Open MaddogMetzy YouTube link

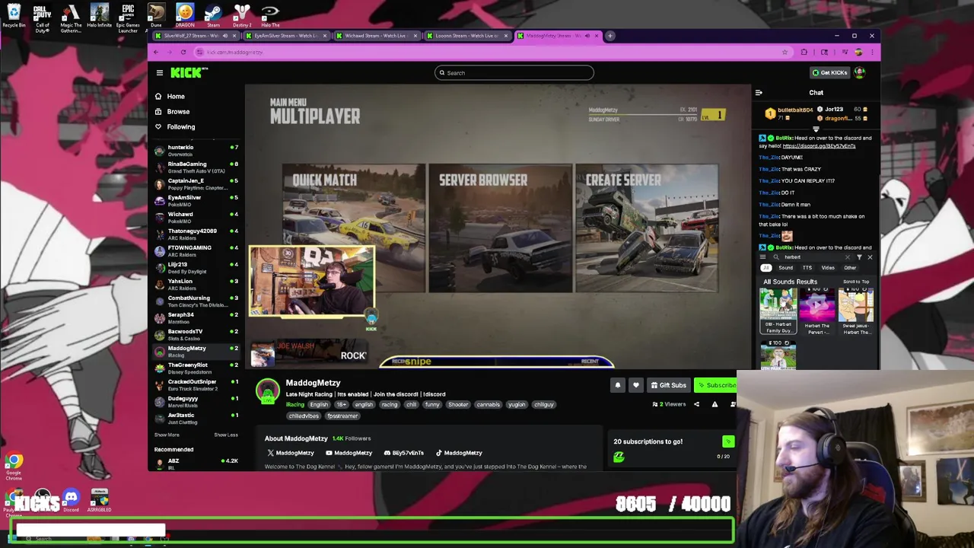pyautogui.click(x=348, y=453)
